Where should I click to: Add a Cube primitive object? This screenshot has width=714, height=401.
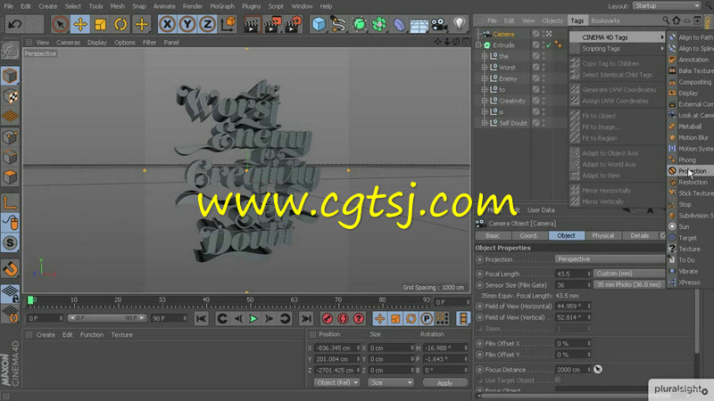pyautogui.click(x=319, y=24)
